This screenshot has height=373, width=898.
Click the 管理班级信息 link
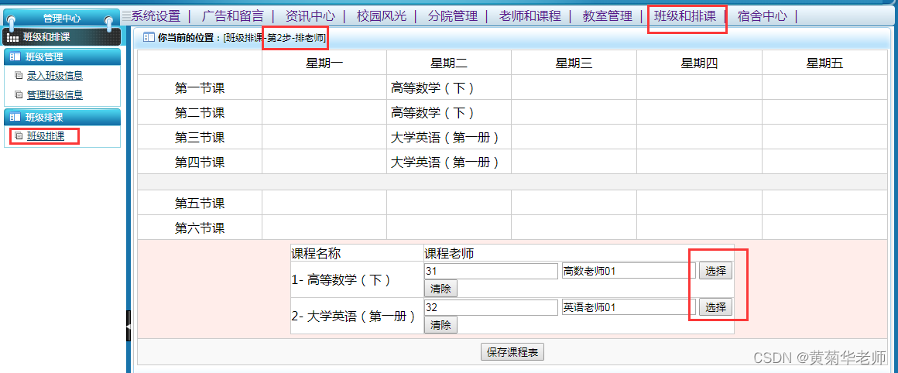click(55, 95)
